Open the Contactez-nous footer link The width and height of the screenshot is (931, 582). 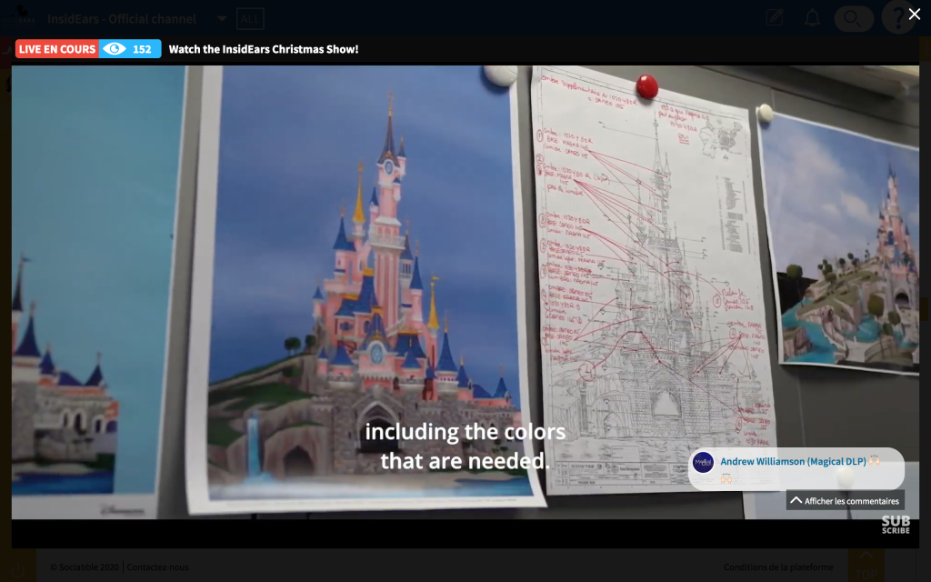(157, 567)
